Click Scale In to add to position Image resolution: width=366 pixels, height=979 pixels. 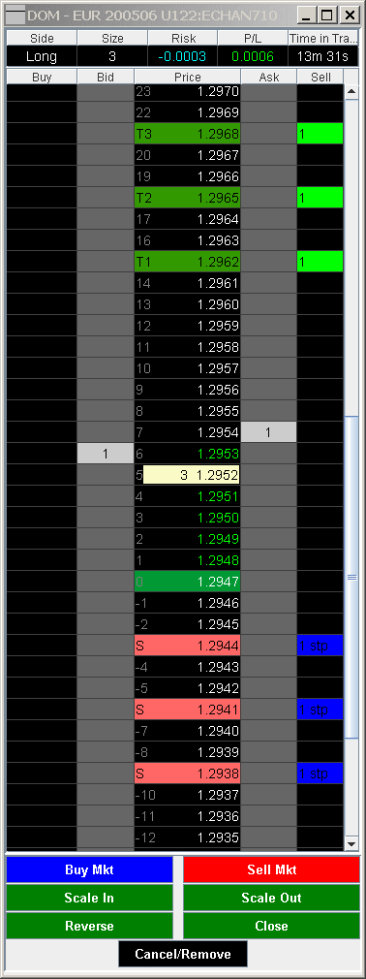[89, 898]
